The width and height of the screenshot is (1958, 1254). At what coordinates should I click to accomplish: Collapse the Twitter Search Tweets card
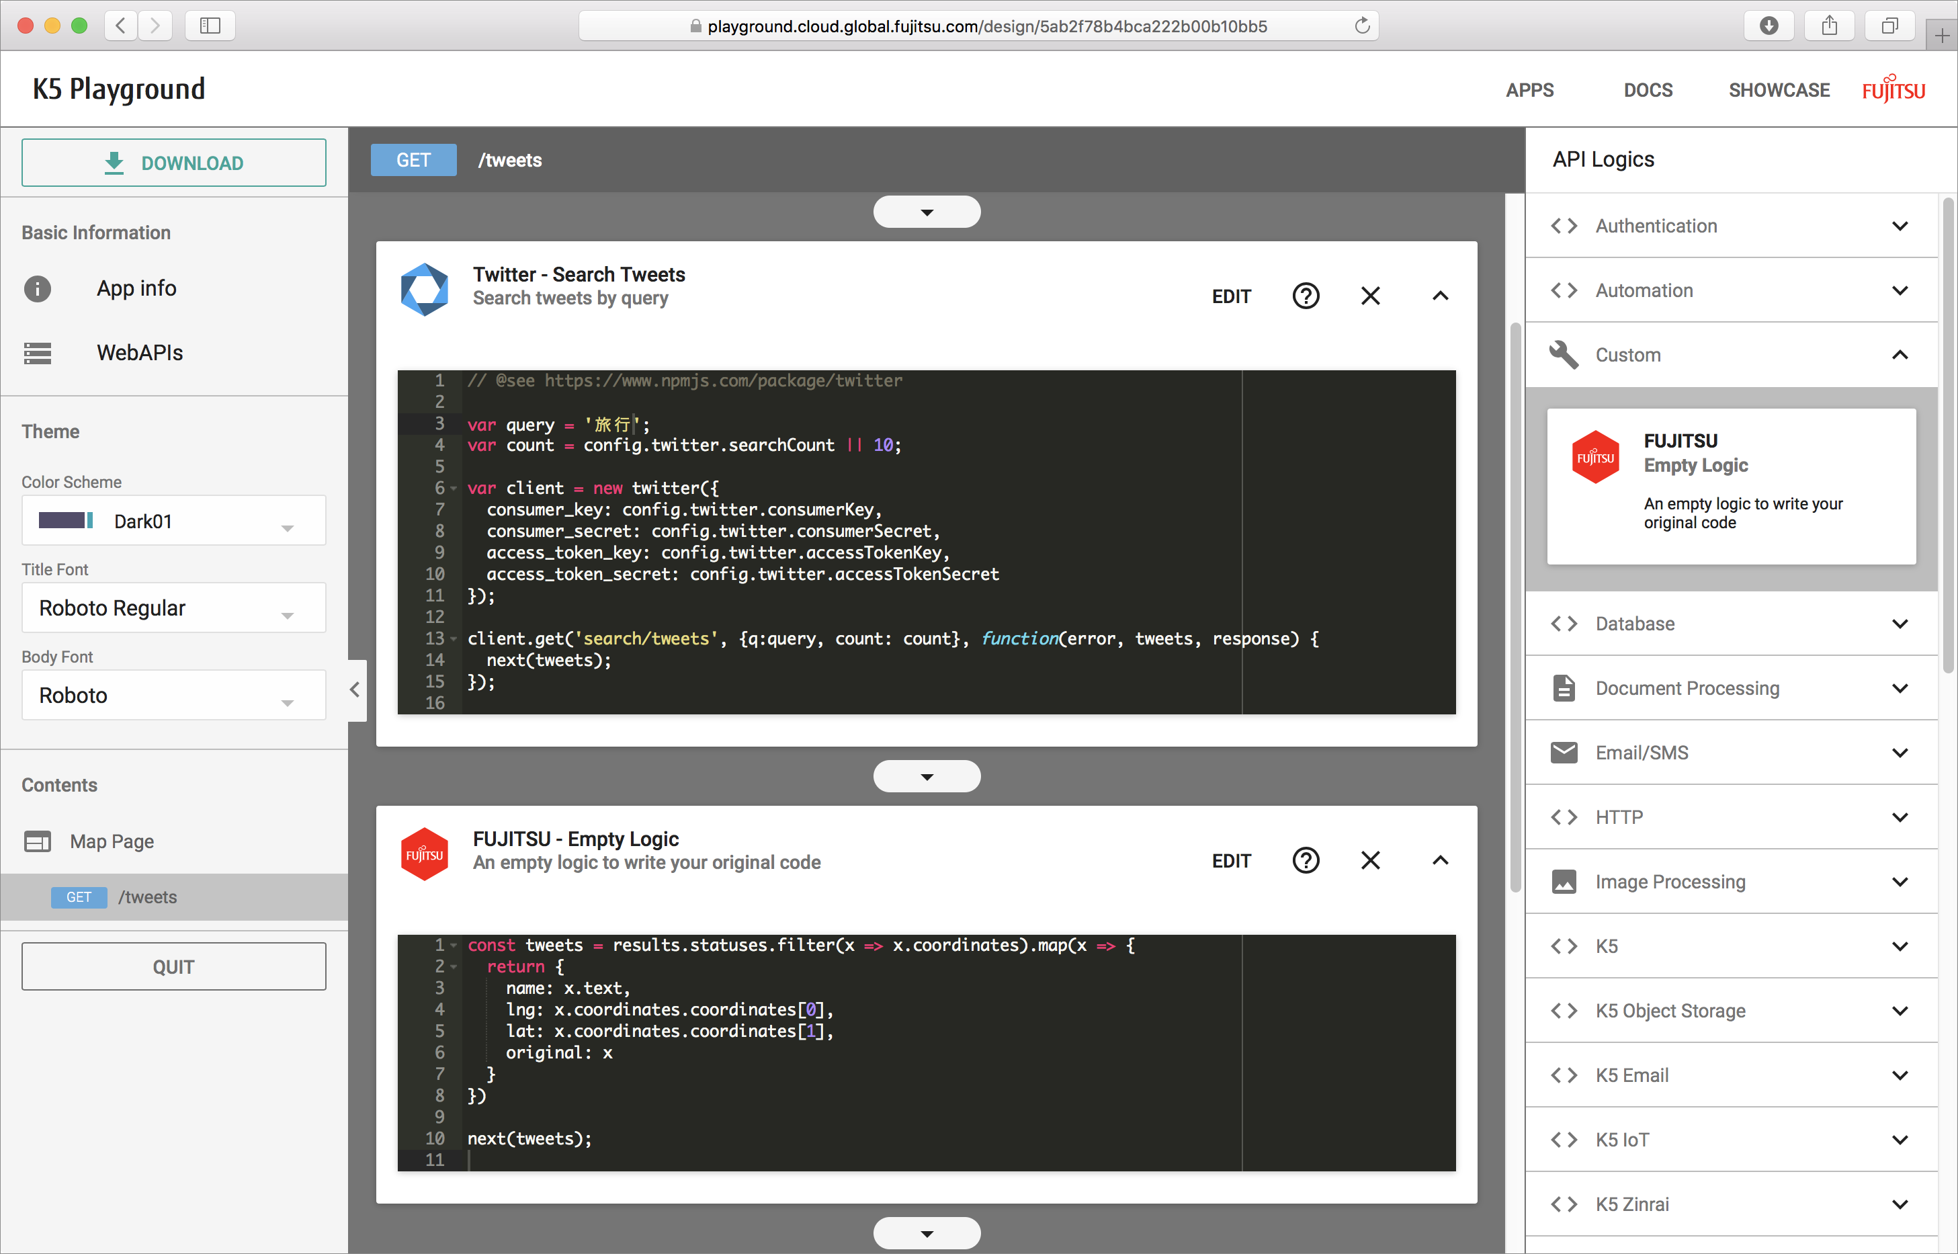pyautogui.click(x=1440, y=296)
